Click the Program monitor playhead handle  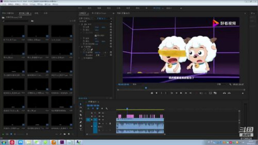click(x=146, y=88)
